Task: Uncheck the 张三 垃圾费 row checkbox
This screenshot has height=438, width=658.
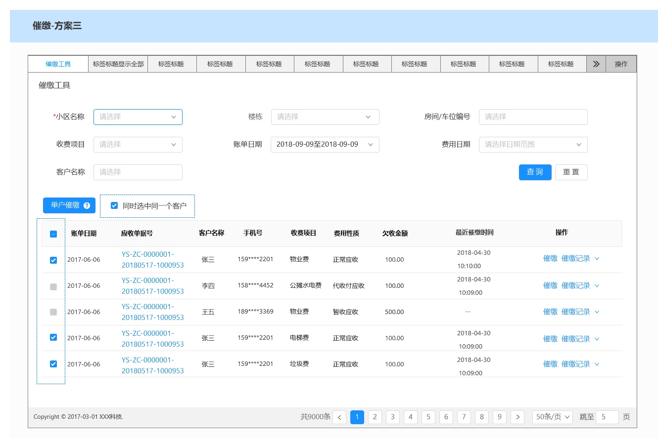Action: pos(53,364)
